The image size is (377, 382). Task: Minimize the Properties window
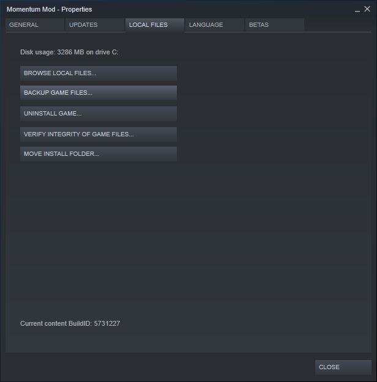pyautogui.click(x=357, y=10)
